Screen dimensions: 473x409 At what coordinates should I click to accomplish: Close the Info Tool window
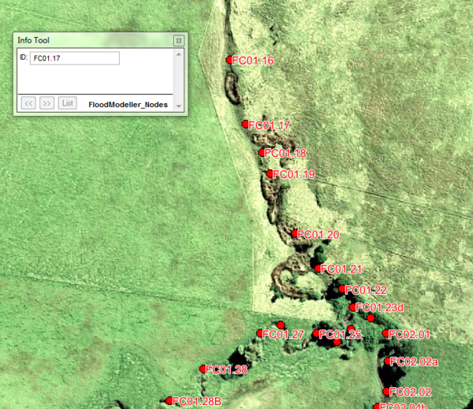tap(178, 40)
